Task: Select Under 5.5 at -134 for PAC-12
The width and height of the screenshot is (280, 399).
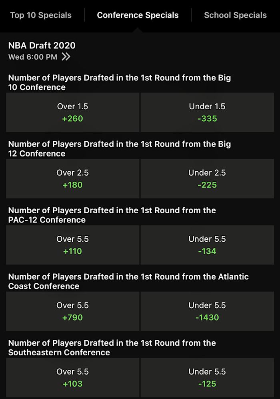Action: (207, 245)
